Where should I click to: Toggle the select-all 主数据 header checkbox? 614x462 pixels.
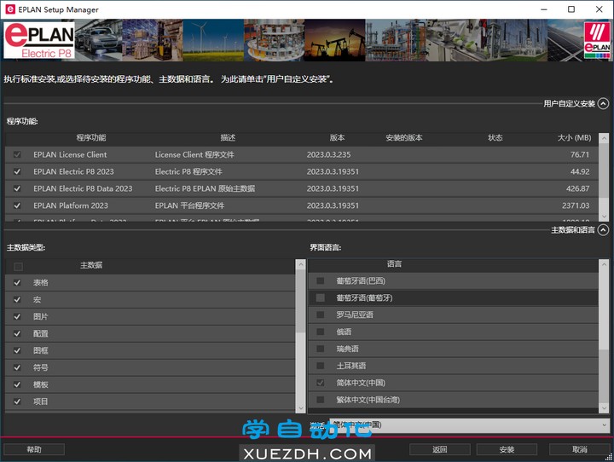(18, 267)
